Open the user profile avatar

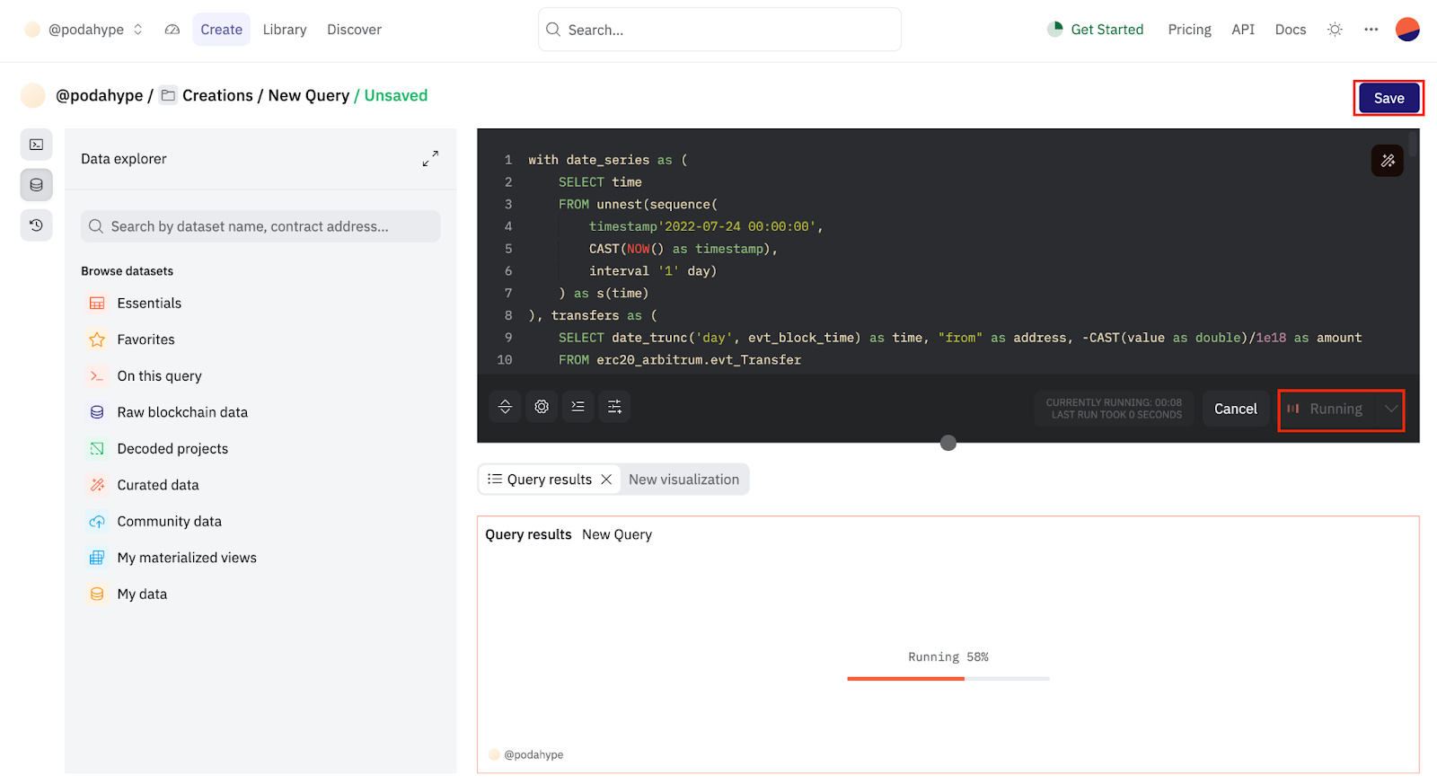pos(1407,30)
